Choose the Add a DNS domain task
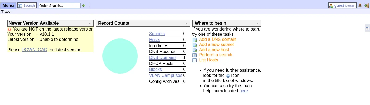Viewport: 370px width, 105px height. click(x=217, y=39)
